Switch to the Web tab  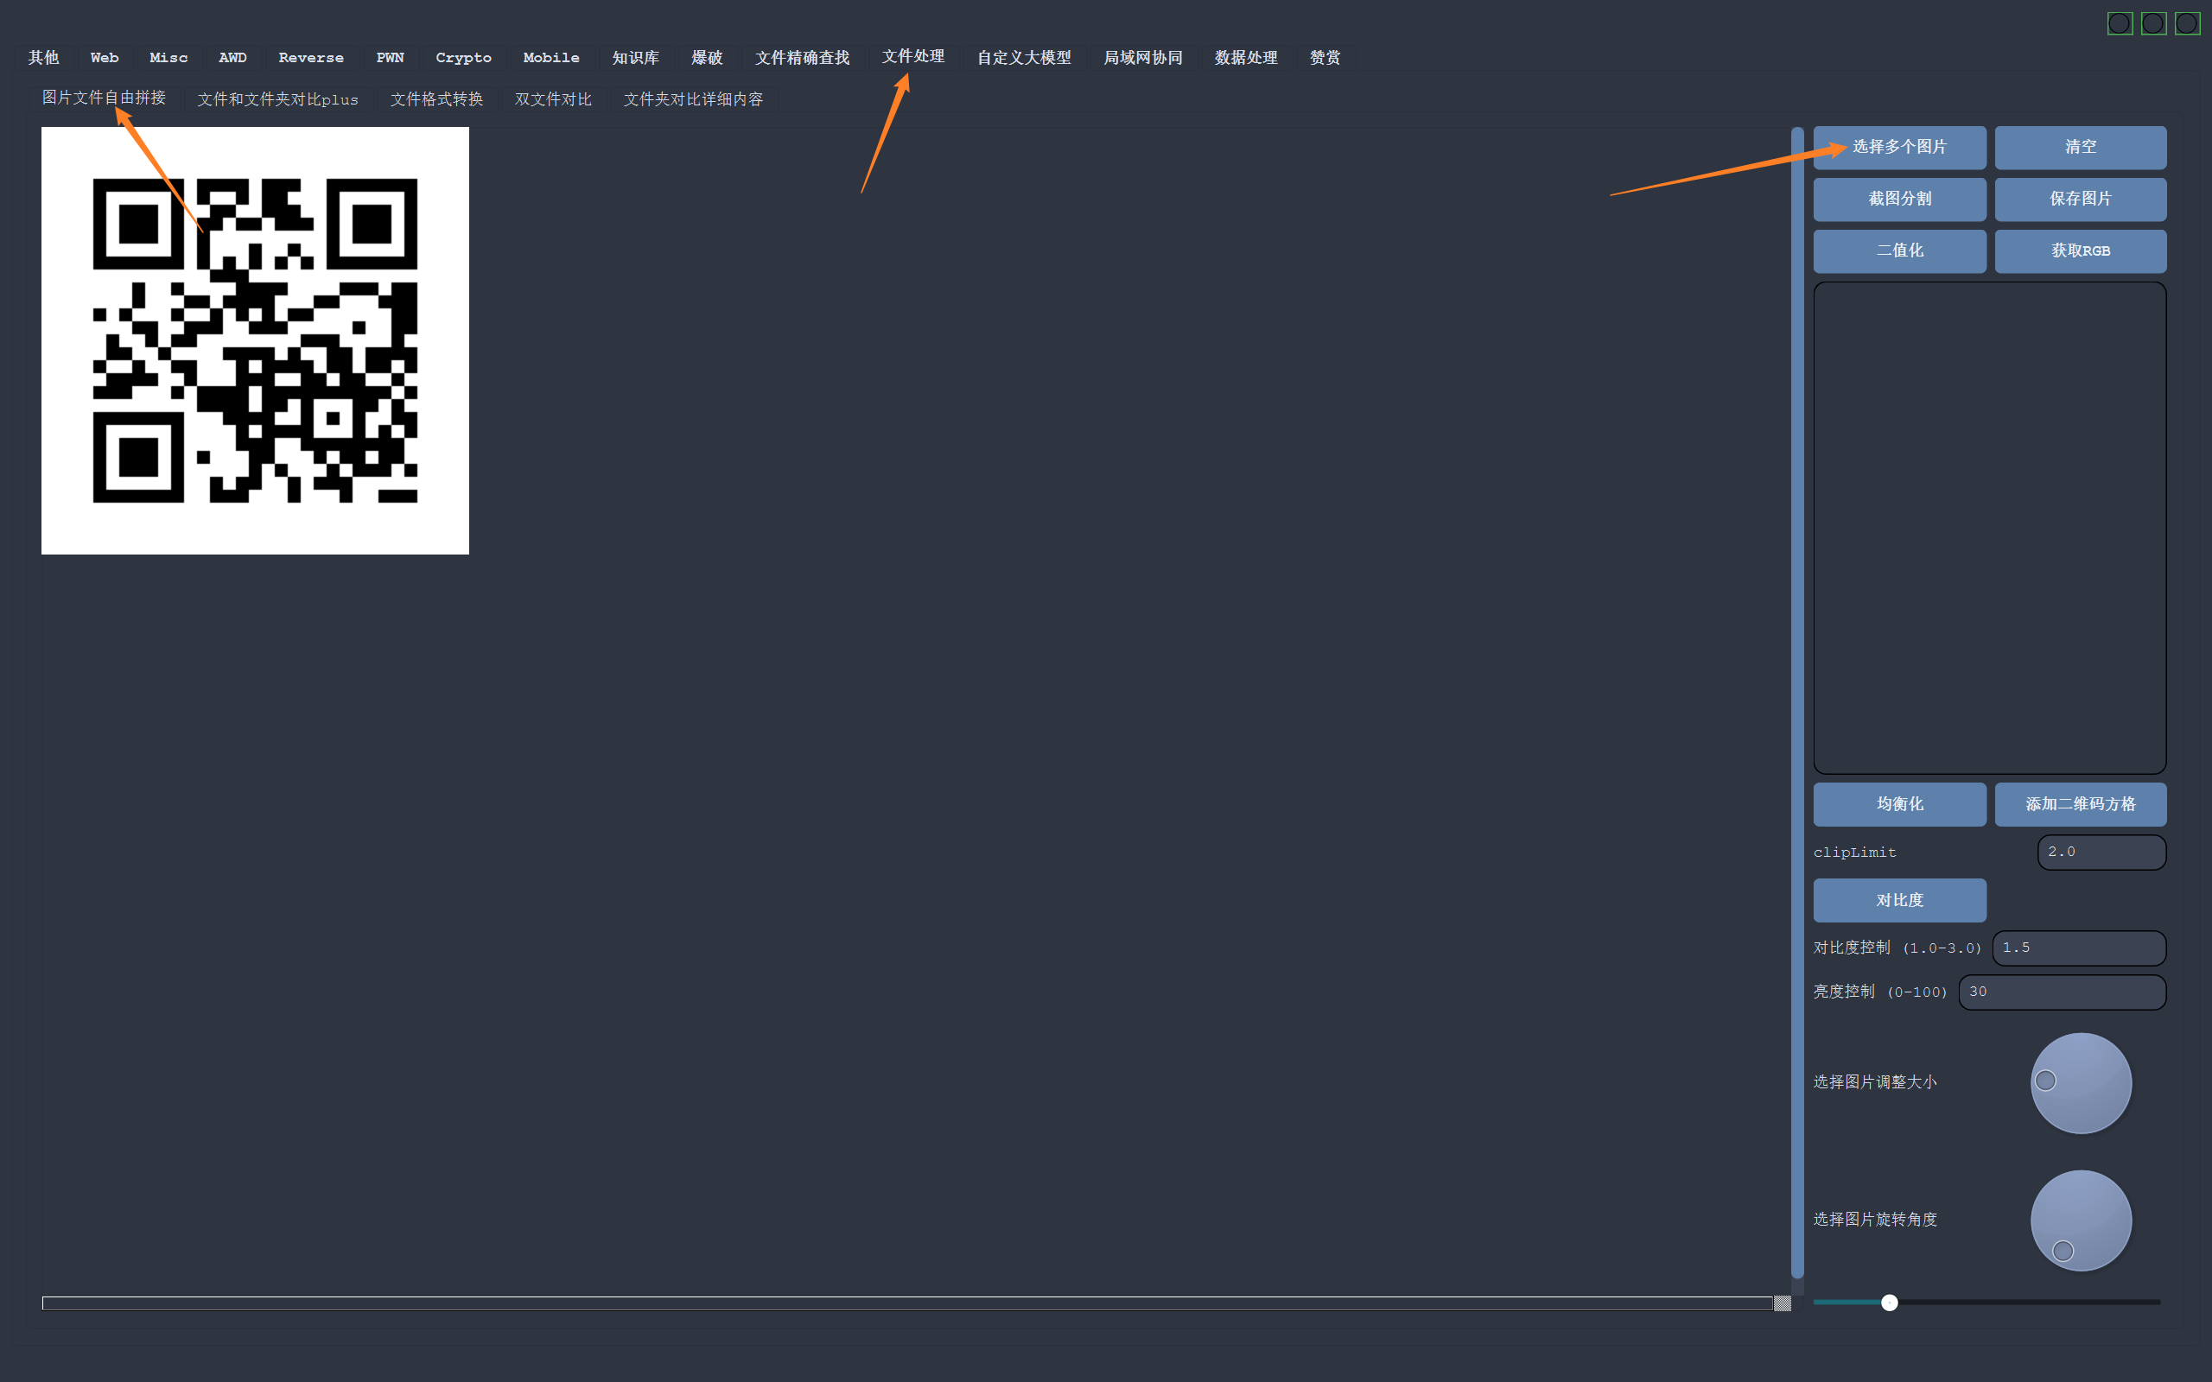click(105, 58)
